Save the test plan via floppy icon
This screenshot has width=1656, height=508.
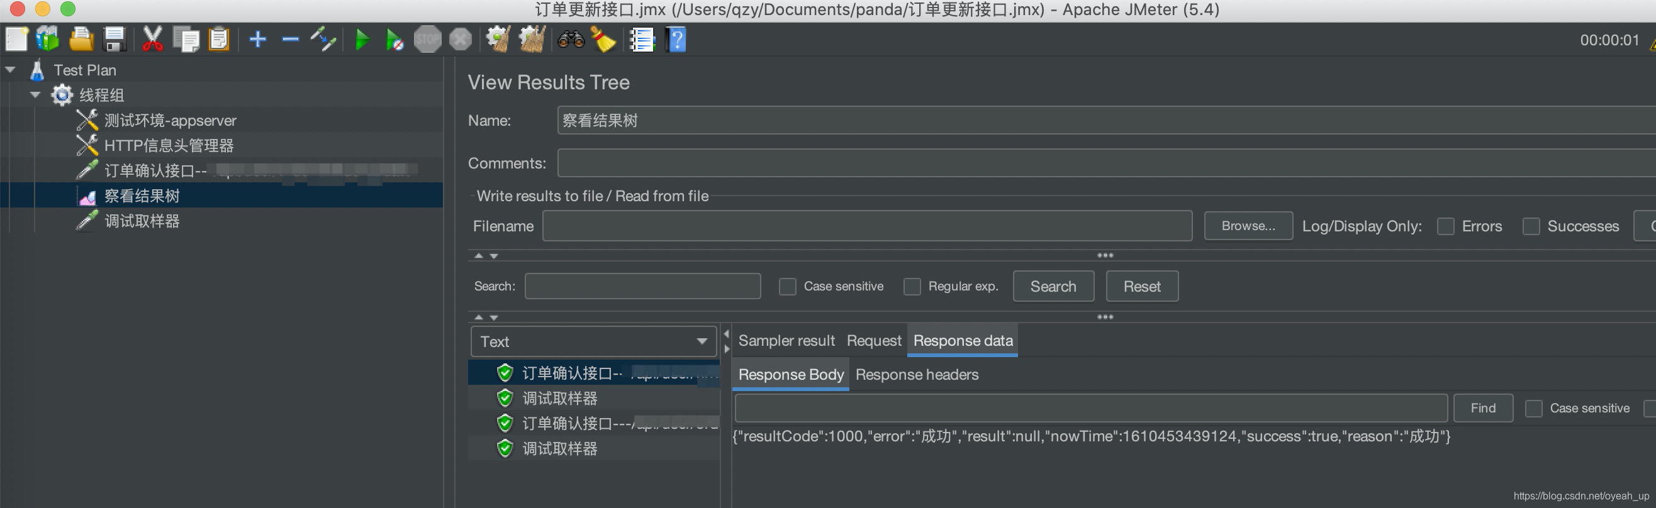[115, 40]
